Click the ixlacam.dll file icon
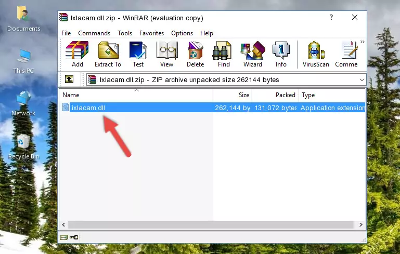Image resolution: width=400 pixels, height=254 pixels. tap(66, 107)
